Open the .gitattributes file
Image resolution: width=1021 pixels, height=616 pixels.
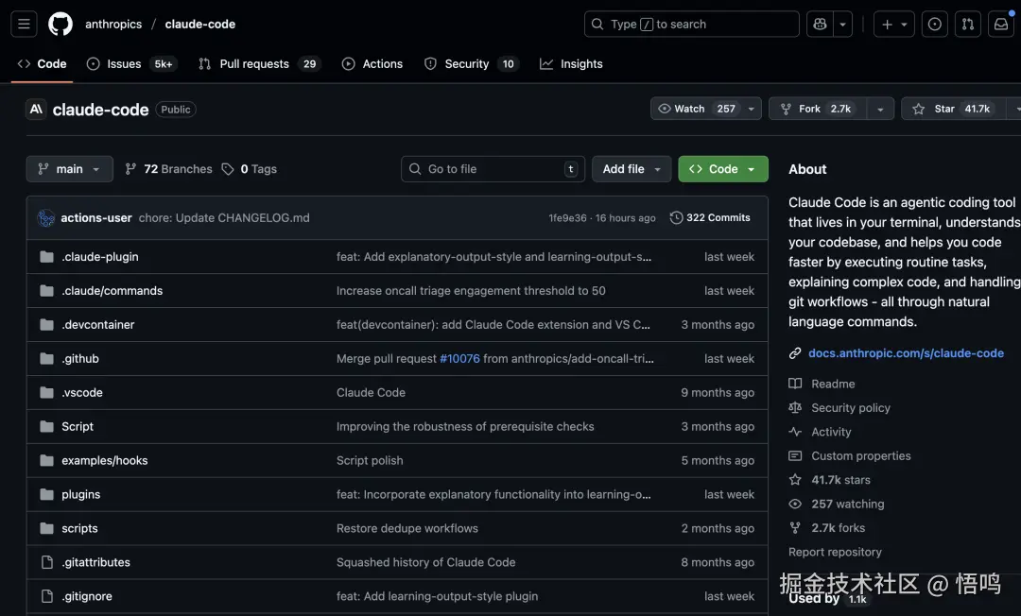pyautogui.click(x=95, y=562)
